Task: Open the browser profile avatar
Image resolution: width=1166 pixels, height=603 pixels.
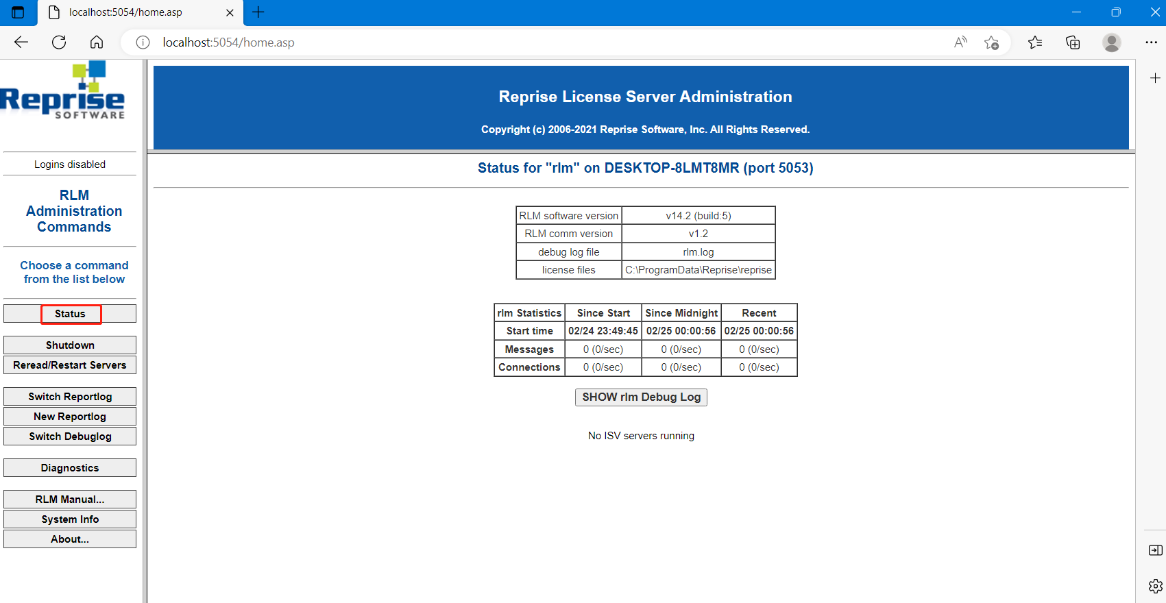Action: pyautogui.click(x=1112, y=42)
